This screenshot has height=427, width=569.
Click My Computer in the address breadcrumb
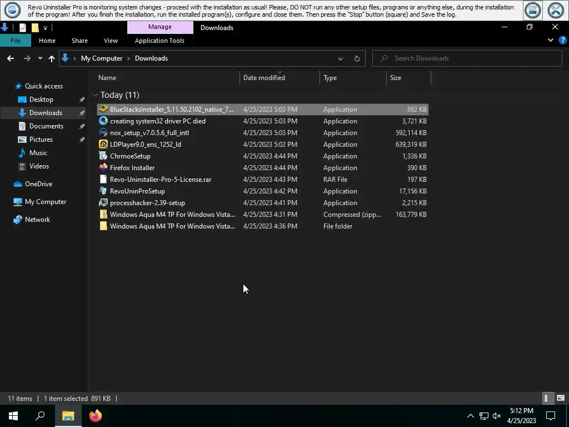click(x=102, y=58)
